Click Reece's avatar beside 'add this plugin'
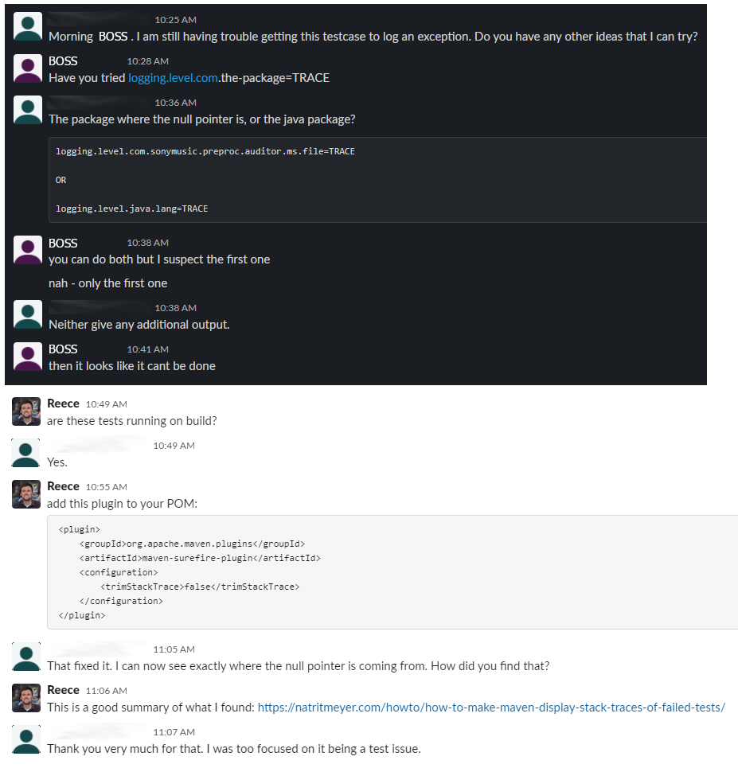The image size is (738, 768). [x=26, y=494]
